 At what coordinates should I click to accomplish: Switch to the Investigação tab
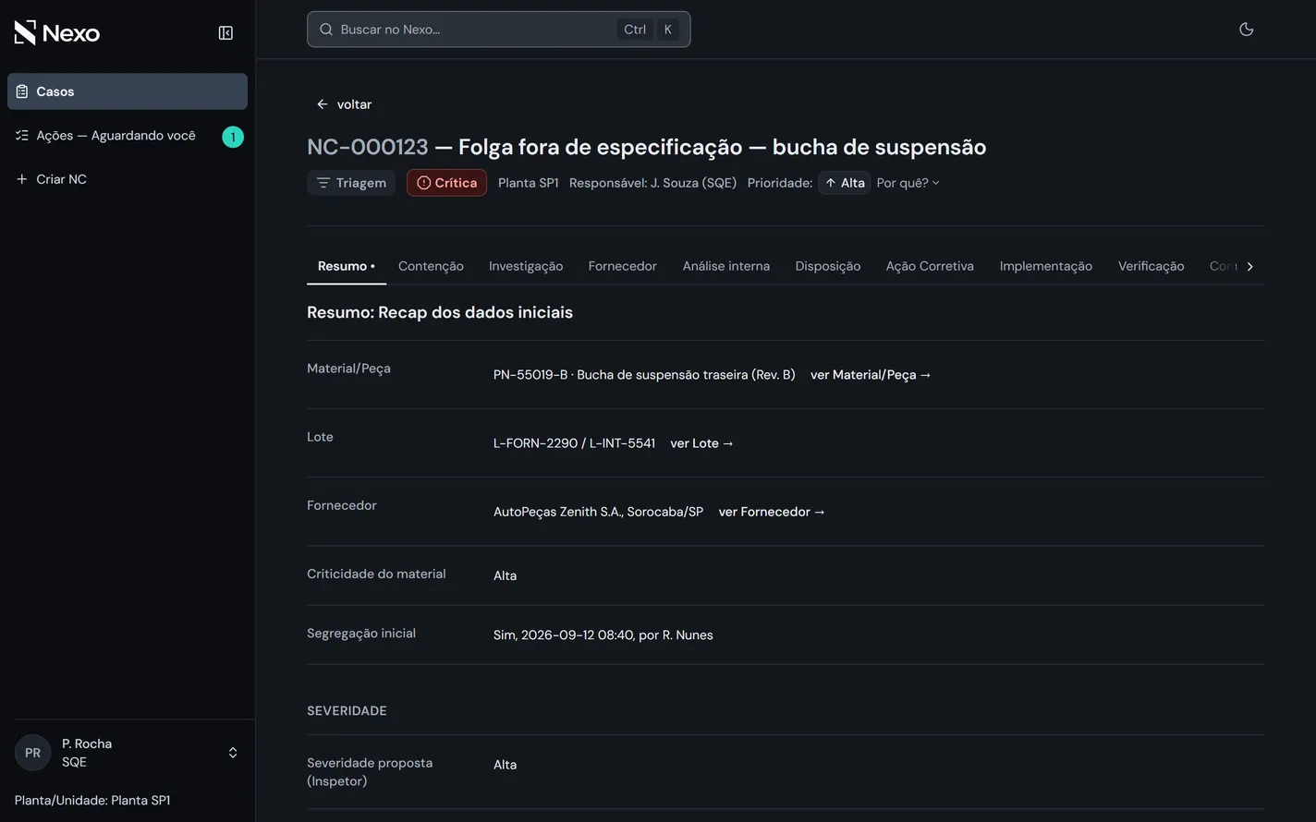[x=526, y=266]
